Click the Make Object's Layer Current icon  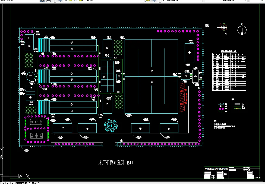click(147, 1)
